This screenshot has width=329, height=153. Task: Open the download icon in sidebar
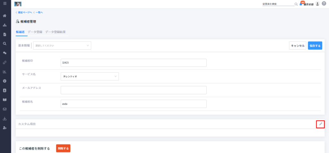[x=4, y=119]
